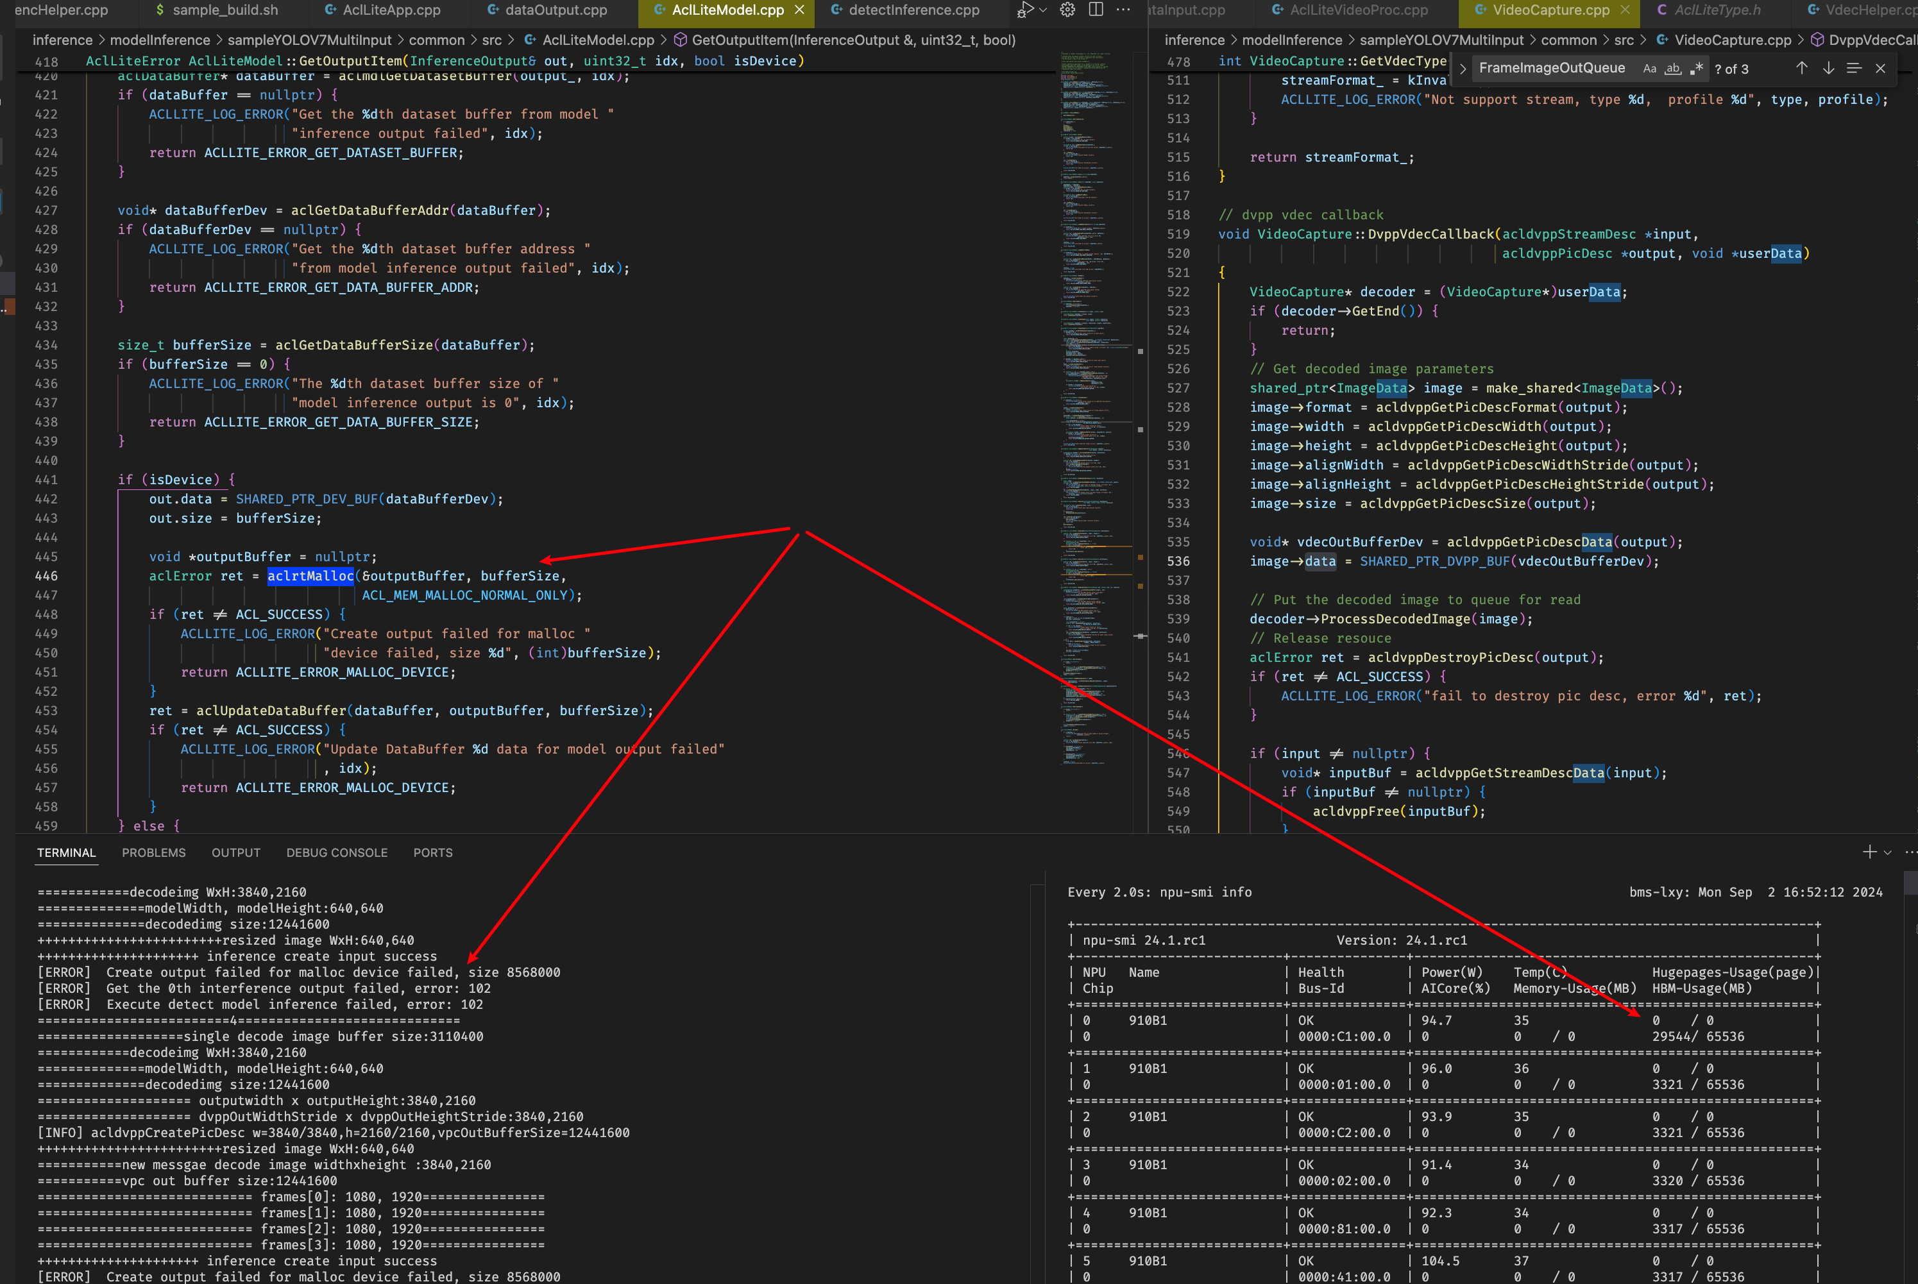The height and width of the screenshot is (1284, 1918).
Task: Toggle Match Case in the find widget
Action: coord(1649,69)
